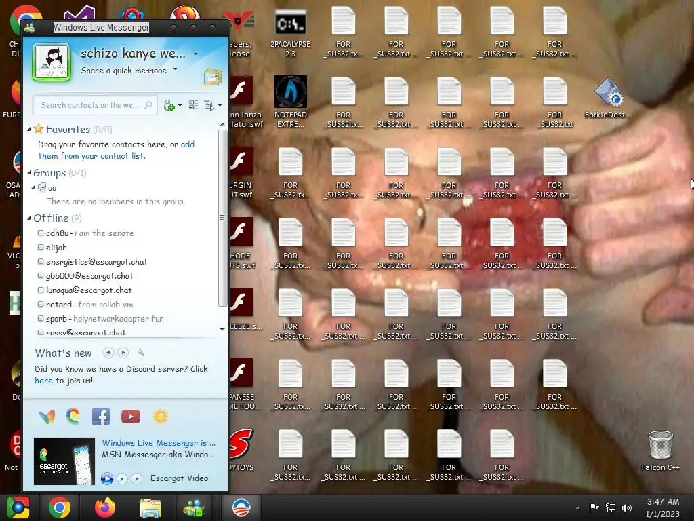Click the Escargot video thumbnail

tap(64, 461)
